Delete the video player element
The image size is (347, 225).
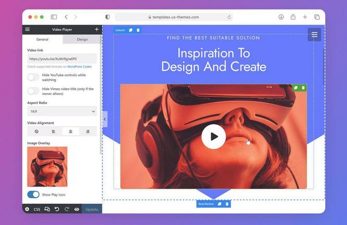(303, 88)
